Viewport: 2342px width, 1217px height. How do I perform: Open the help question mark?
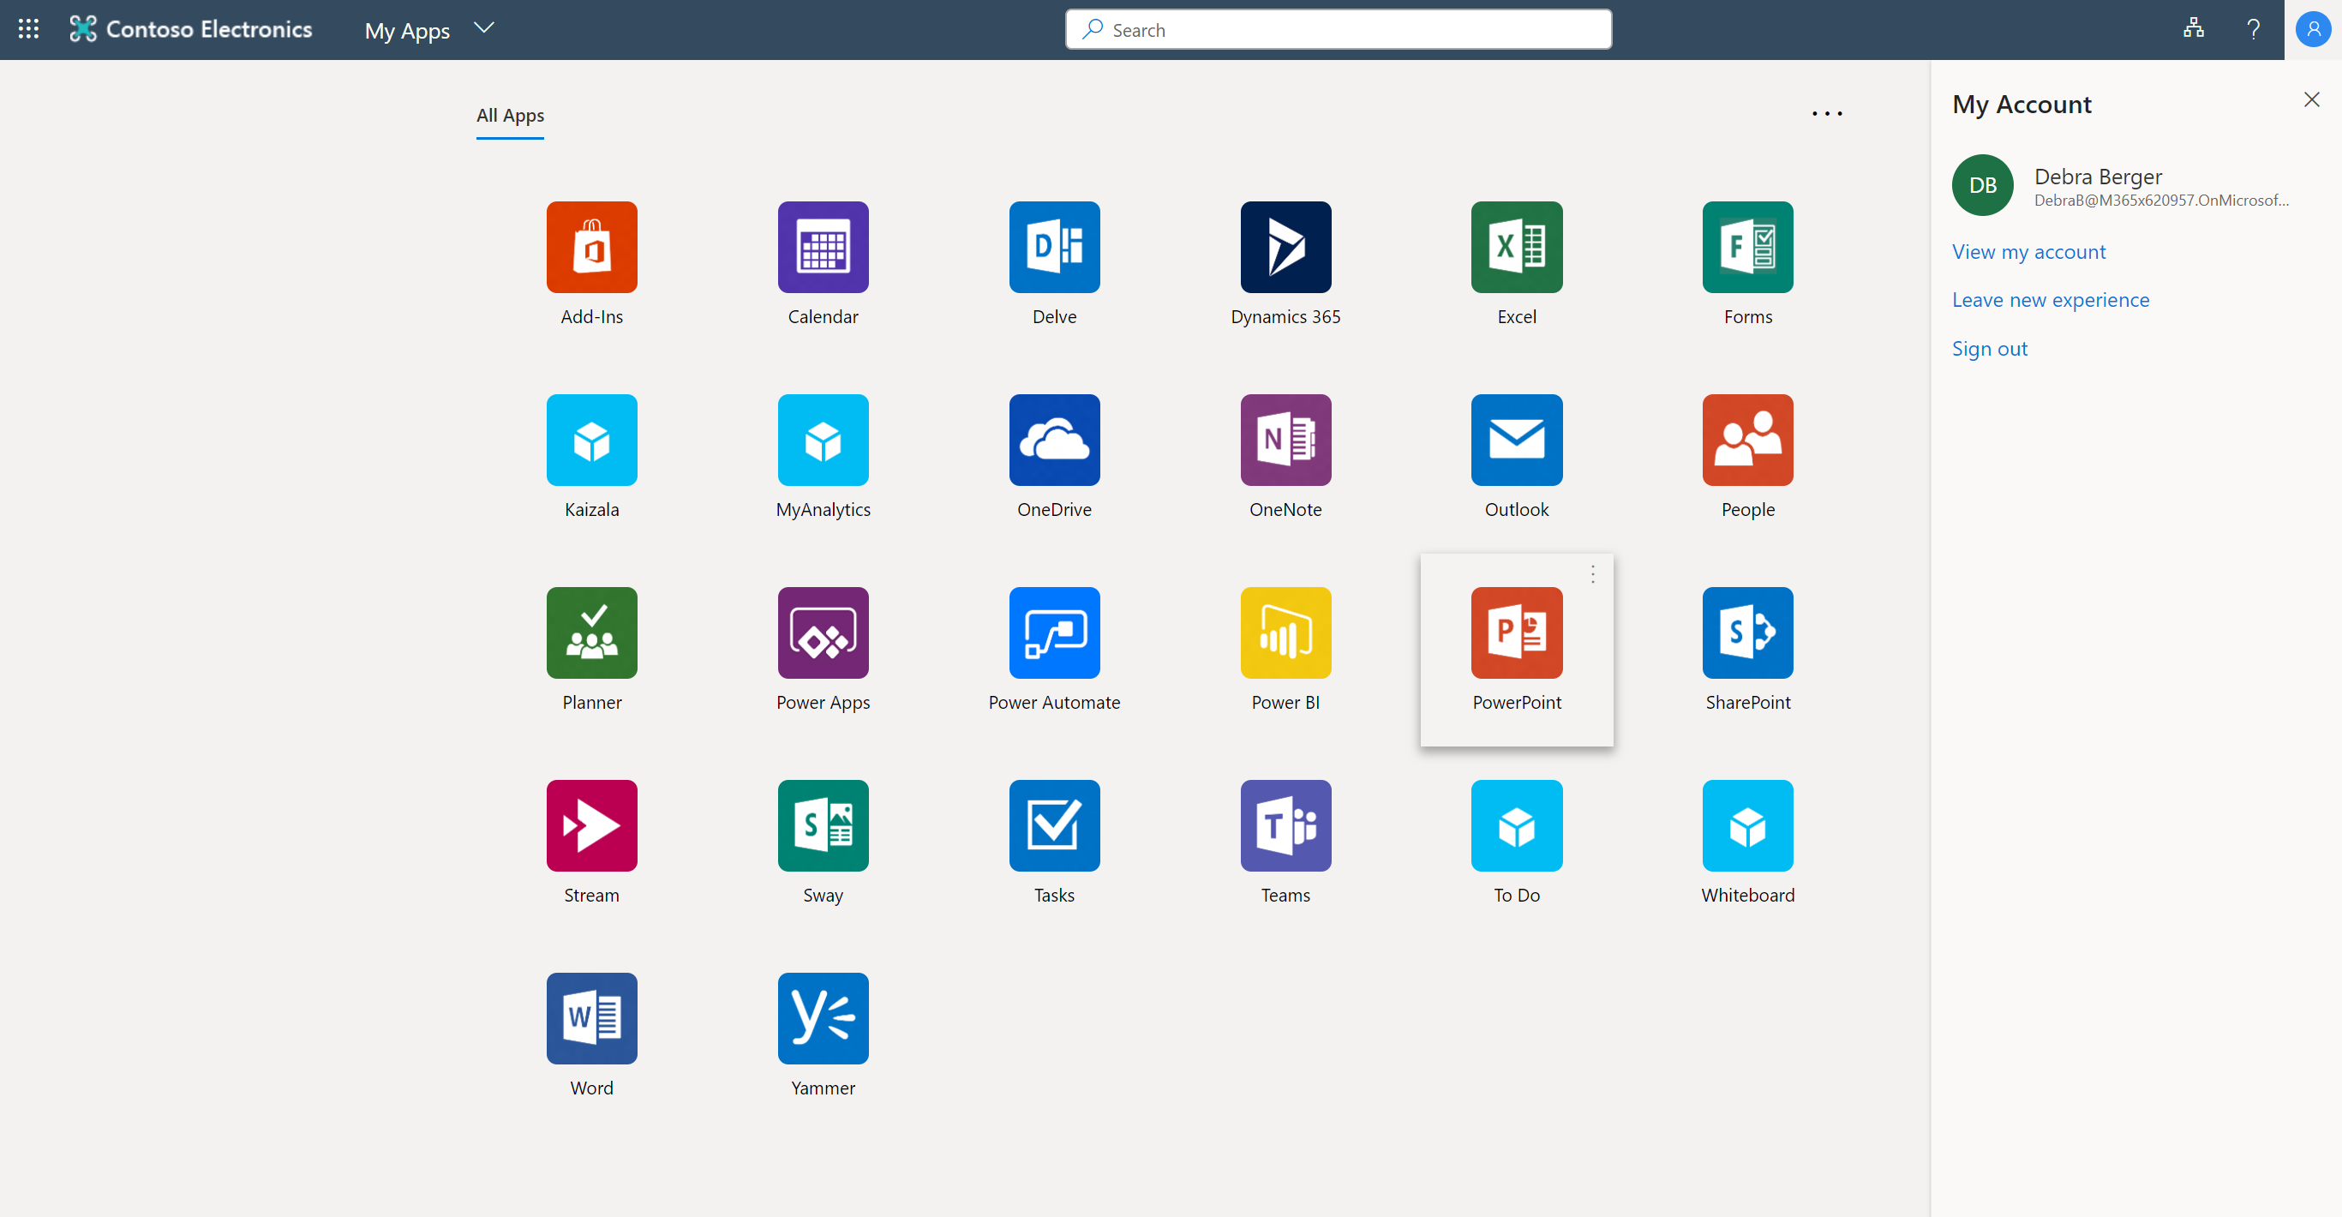tap(2253, 29)
